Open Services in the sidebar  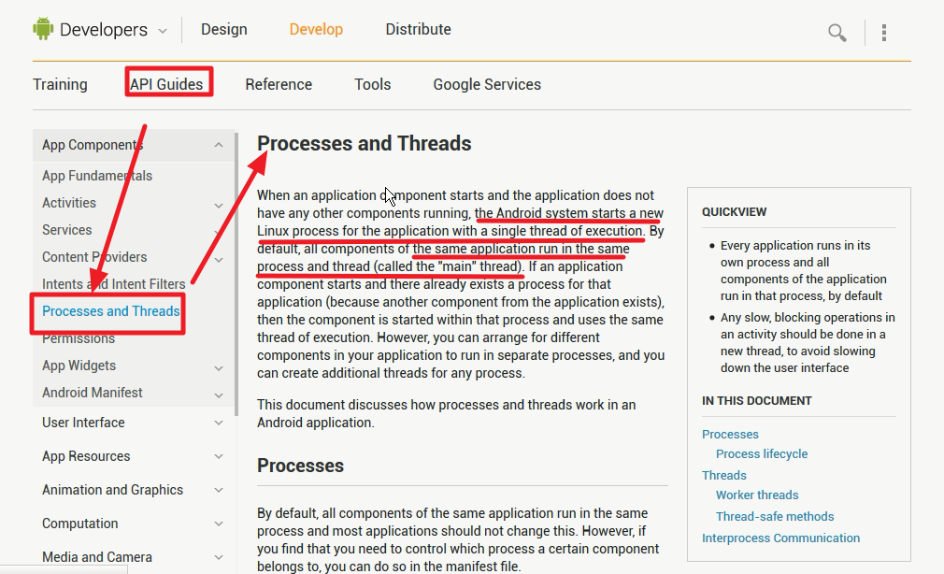point(66,230)
